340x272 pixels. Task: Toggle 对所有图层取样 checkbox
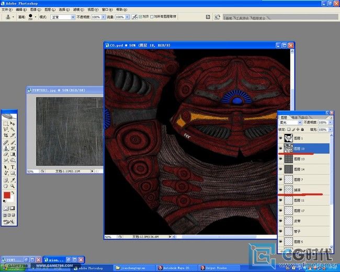click(x=152, y=17)
